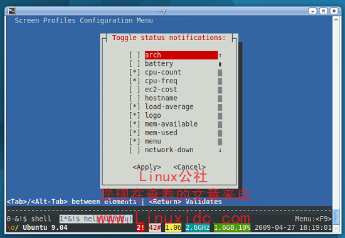Image resolution: width=345 pixels, height=238 pixels.
Task: Click the red 2! status indicator
Action: click(x=141, y=227)
